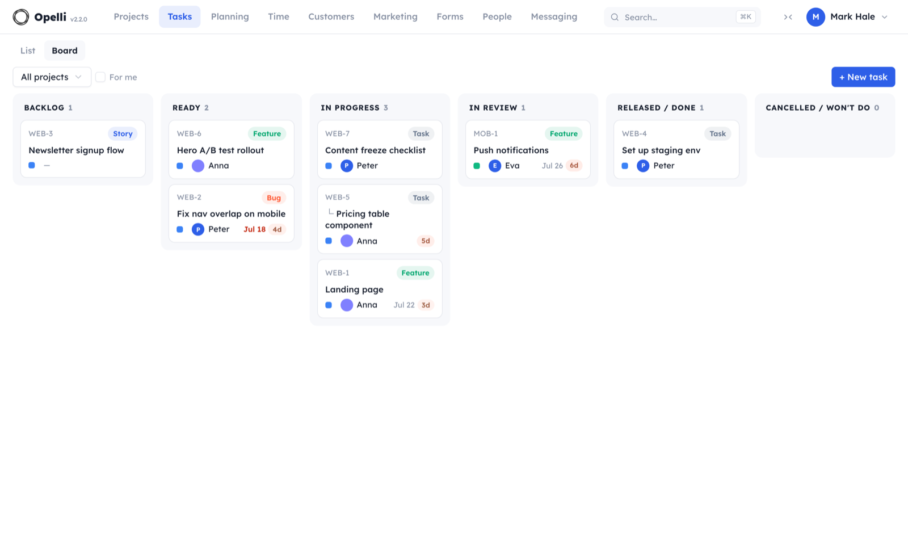Click Eva's avatar on the Push notifications card
The height and width of the screenshot is (542, 908).
click(x=495, y=166)
